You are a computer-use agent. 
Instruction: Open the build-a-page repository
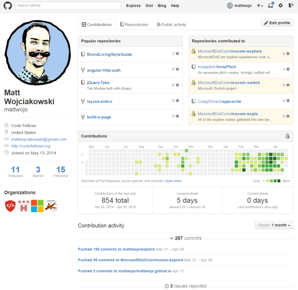99,117
